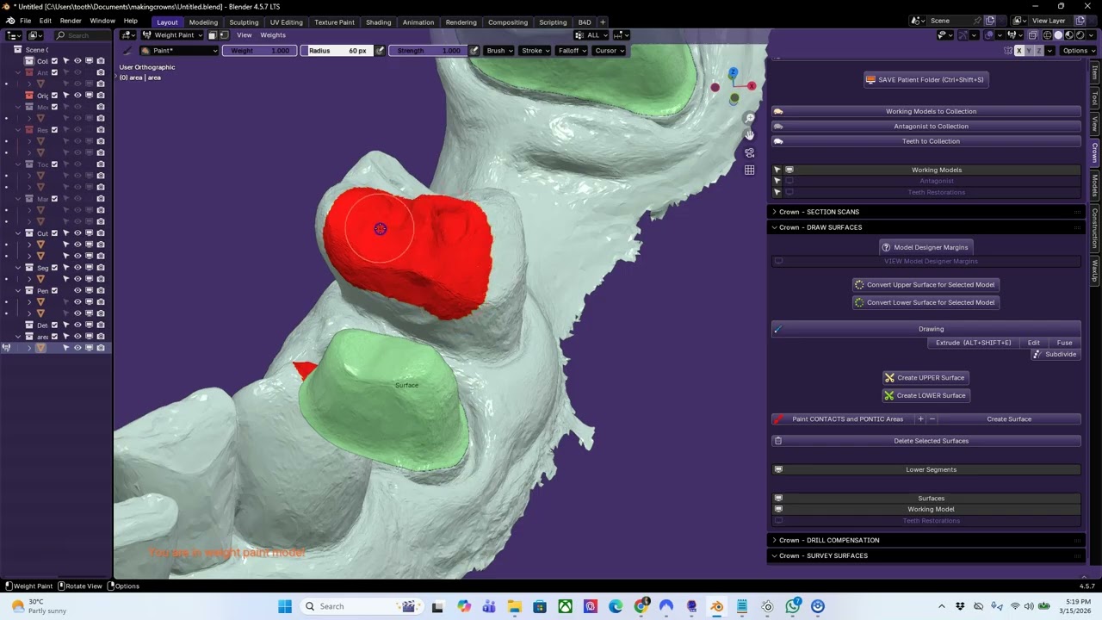
Task: Click the add workspace plus icon
Action: tap(603, 22)
